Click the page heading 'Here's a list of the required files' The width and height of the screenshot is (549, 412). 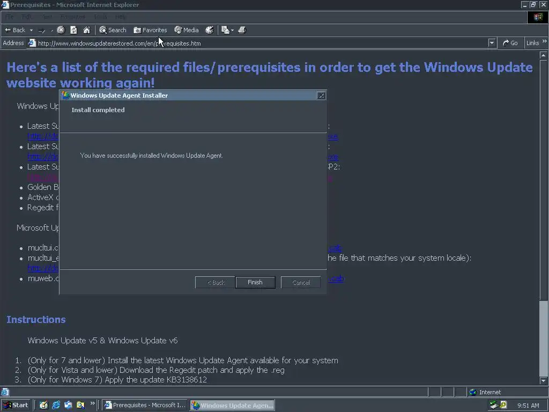pos(270,75)
